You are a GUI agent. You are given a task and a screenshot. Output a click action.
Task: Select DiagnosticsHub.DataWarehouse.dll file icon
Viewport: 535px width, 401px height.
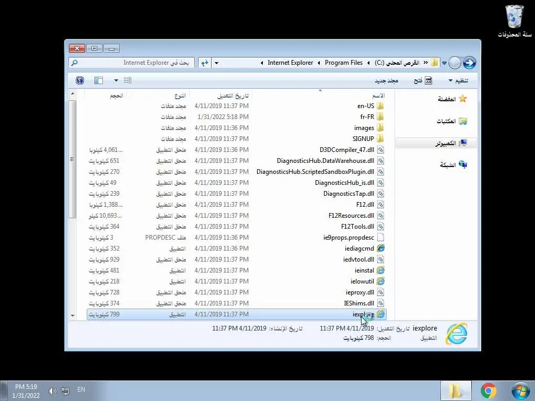380,161
